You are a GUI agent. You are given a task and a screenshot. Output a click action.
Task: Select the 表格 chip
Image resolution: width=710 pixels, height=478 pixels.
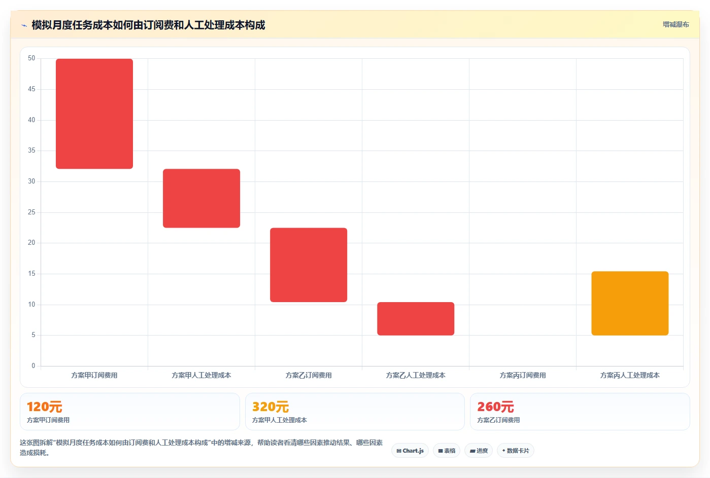coord(447,451)
